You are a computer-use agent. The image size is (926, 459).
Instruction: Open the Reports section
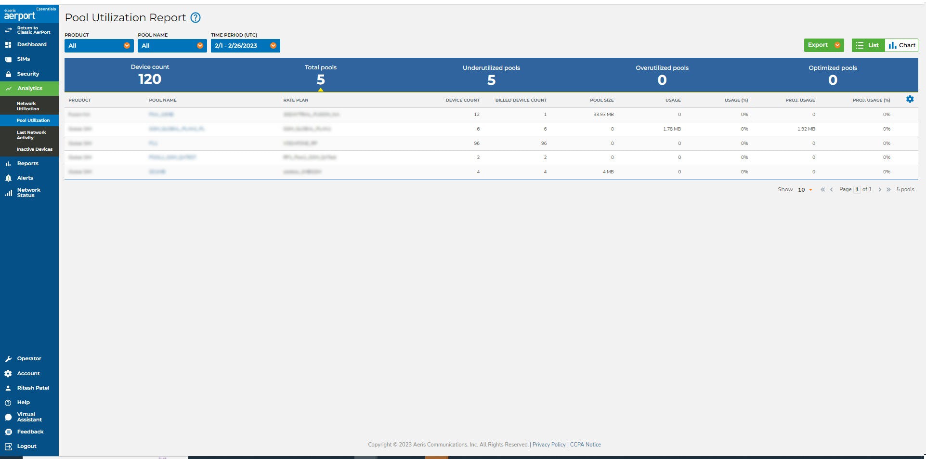point(28,163)
